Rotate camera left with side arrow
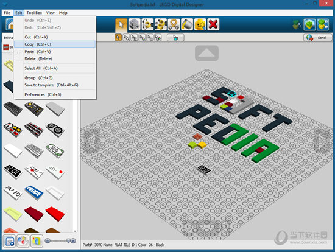The image size is (335, 252). (x=91, y=141)
